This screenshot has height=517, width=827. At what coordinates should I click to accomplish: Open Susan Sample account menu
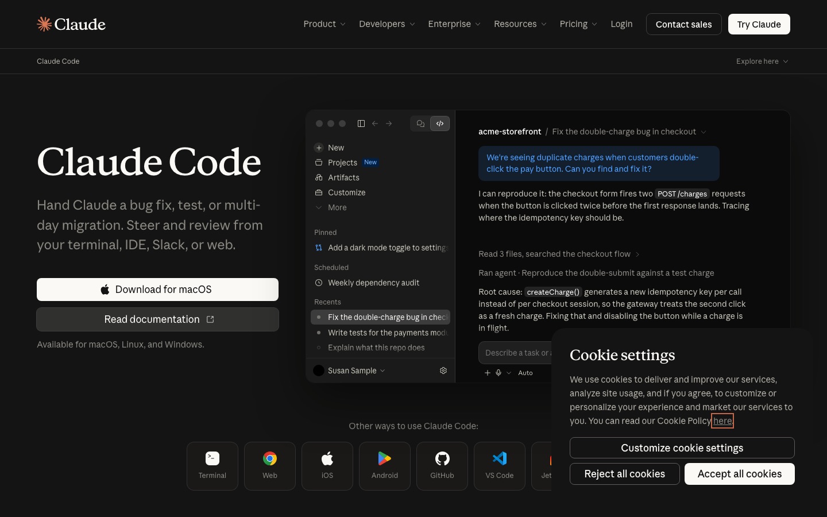pos(349,371)
